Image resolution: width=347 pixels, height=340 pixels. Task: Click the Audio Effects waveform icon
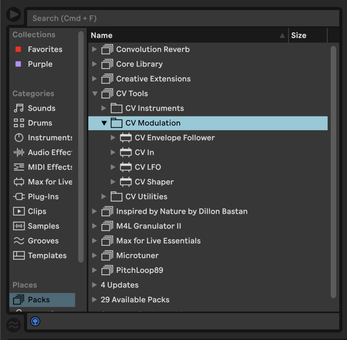19,152
